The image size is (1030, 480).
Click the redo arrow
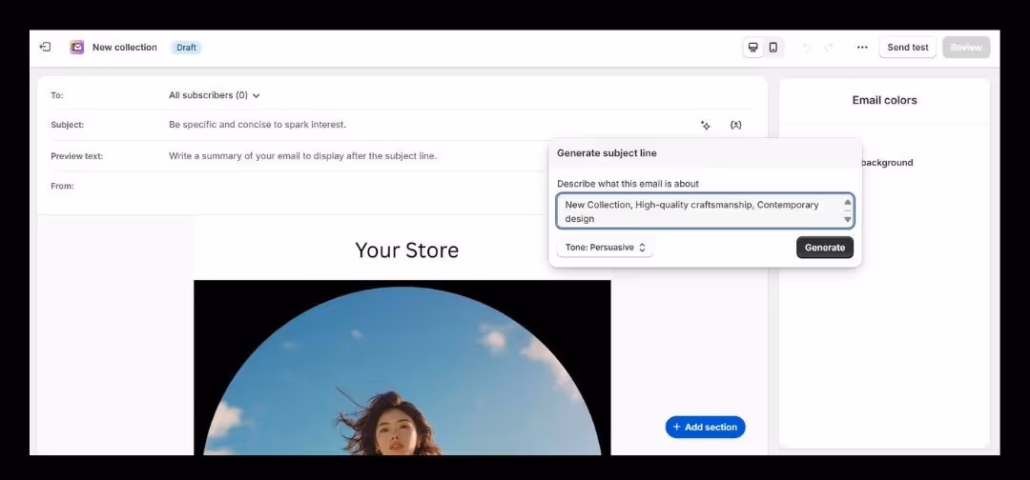[x=829, y=48]
